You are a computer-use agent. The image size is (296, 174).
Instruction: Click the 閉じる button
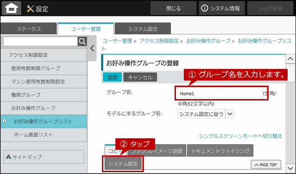pyautogui.click(x=173, y=8)
